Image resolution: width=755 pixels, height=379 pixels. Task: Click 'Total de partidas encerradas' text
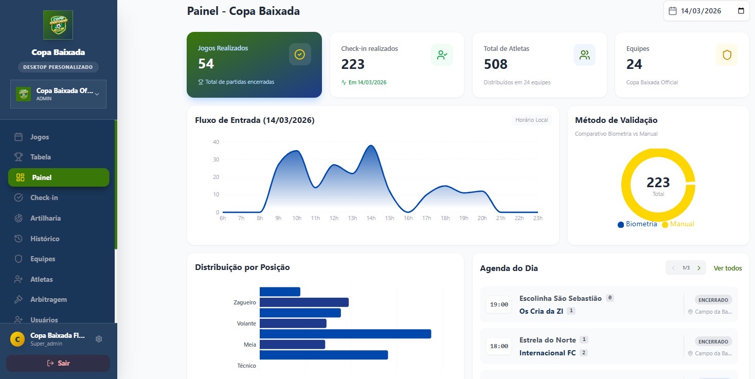240,82
